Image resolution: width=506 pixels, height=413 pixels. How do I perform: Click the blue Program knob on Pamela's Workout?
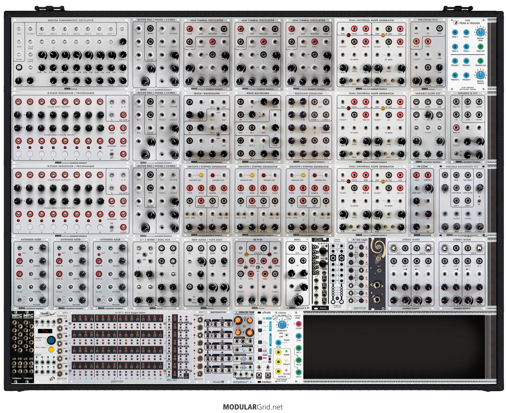(51, 340)
